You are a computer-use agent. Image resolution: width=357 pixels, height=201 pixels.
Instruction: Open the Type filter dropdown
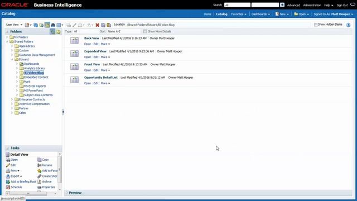pos(85,31)
